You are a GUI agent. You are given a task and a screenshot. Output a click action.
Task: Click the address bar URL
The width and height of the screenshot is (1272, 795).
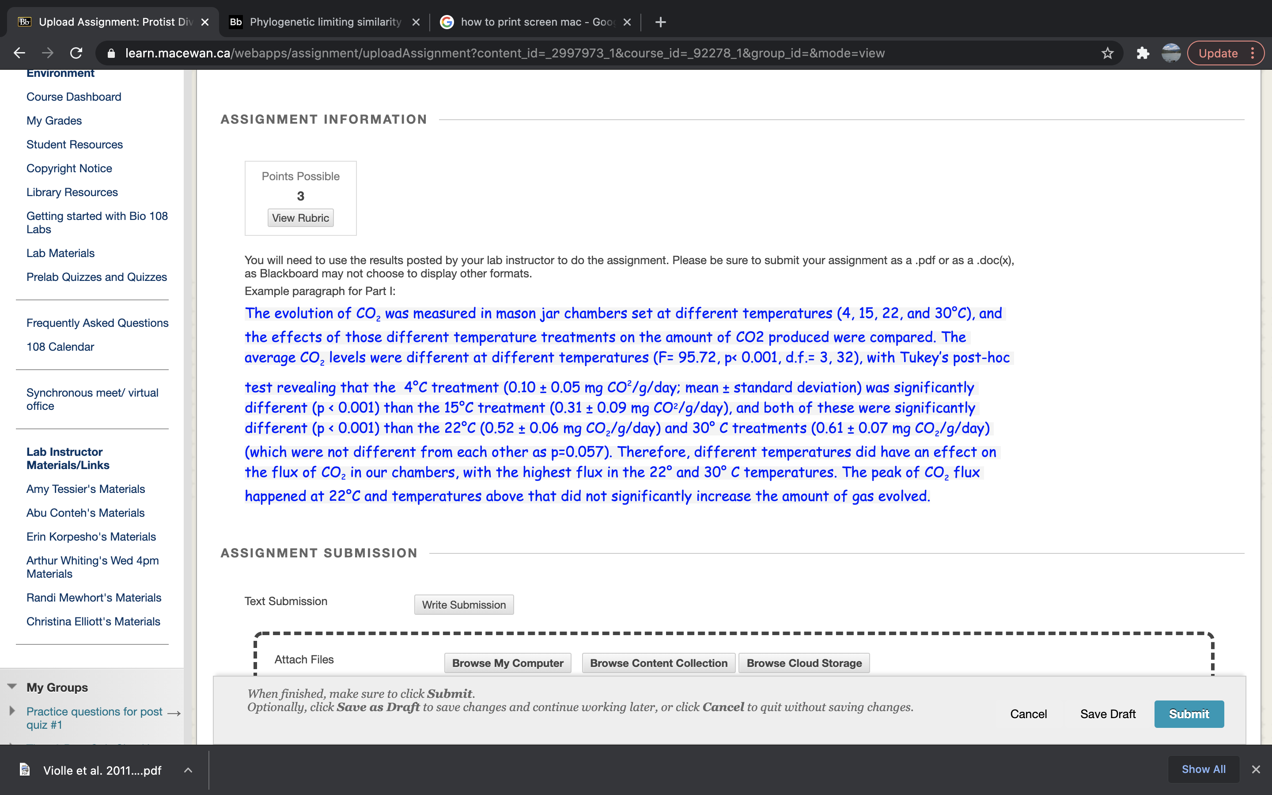point(504,53)
